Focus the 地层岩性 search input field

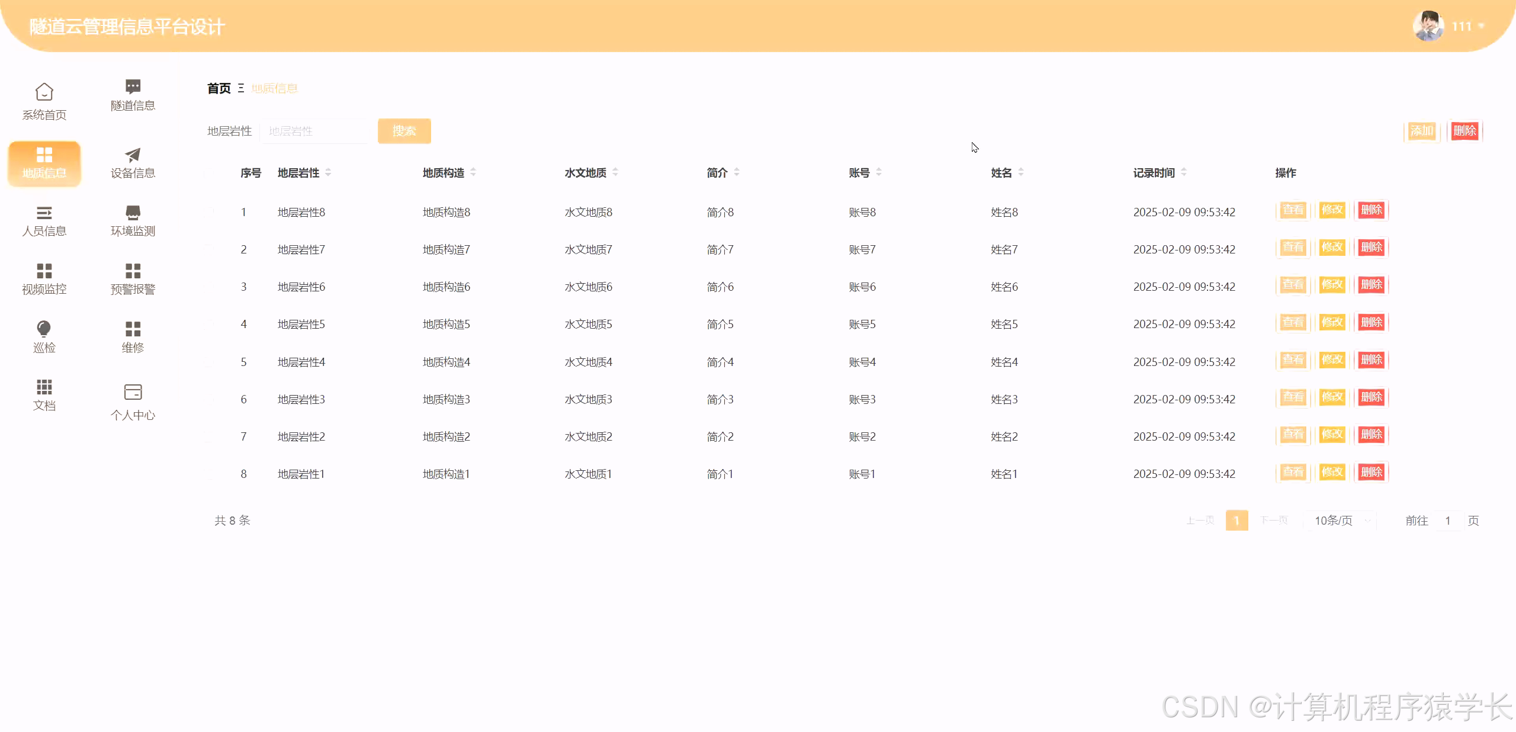(x=314, y=131)
